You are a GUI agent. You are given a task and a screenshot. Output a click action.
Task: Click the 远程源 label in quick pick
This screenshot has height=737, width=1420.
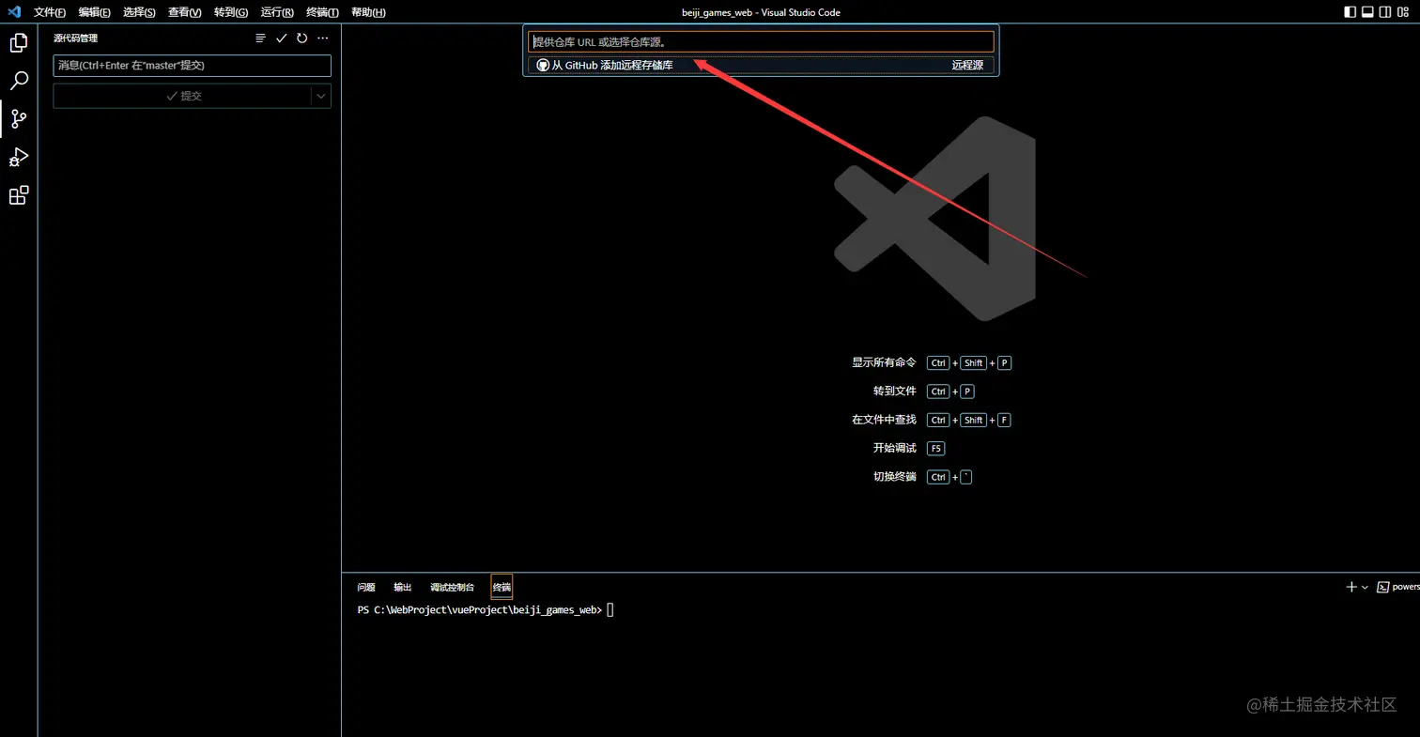967,65
